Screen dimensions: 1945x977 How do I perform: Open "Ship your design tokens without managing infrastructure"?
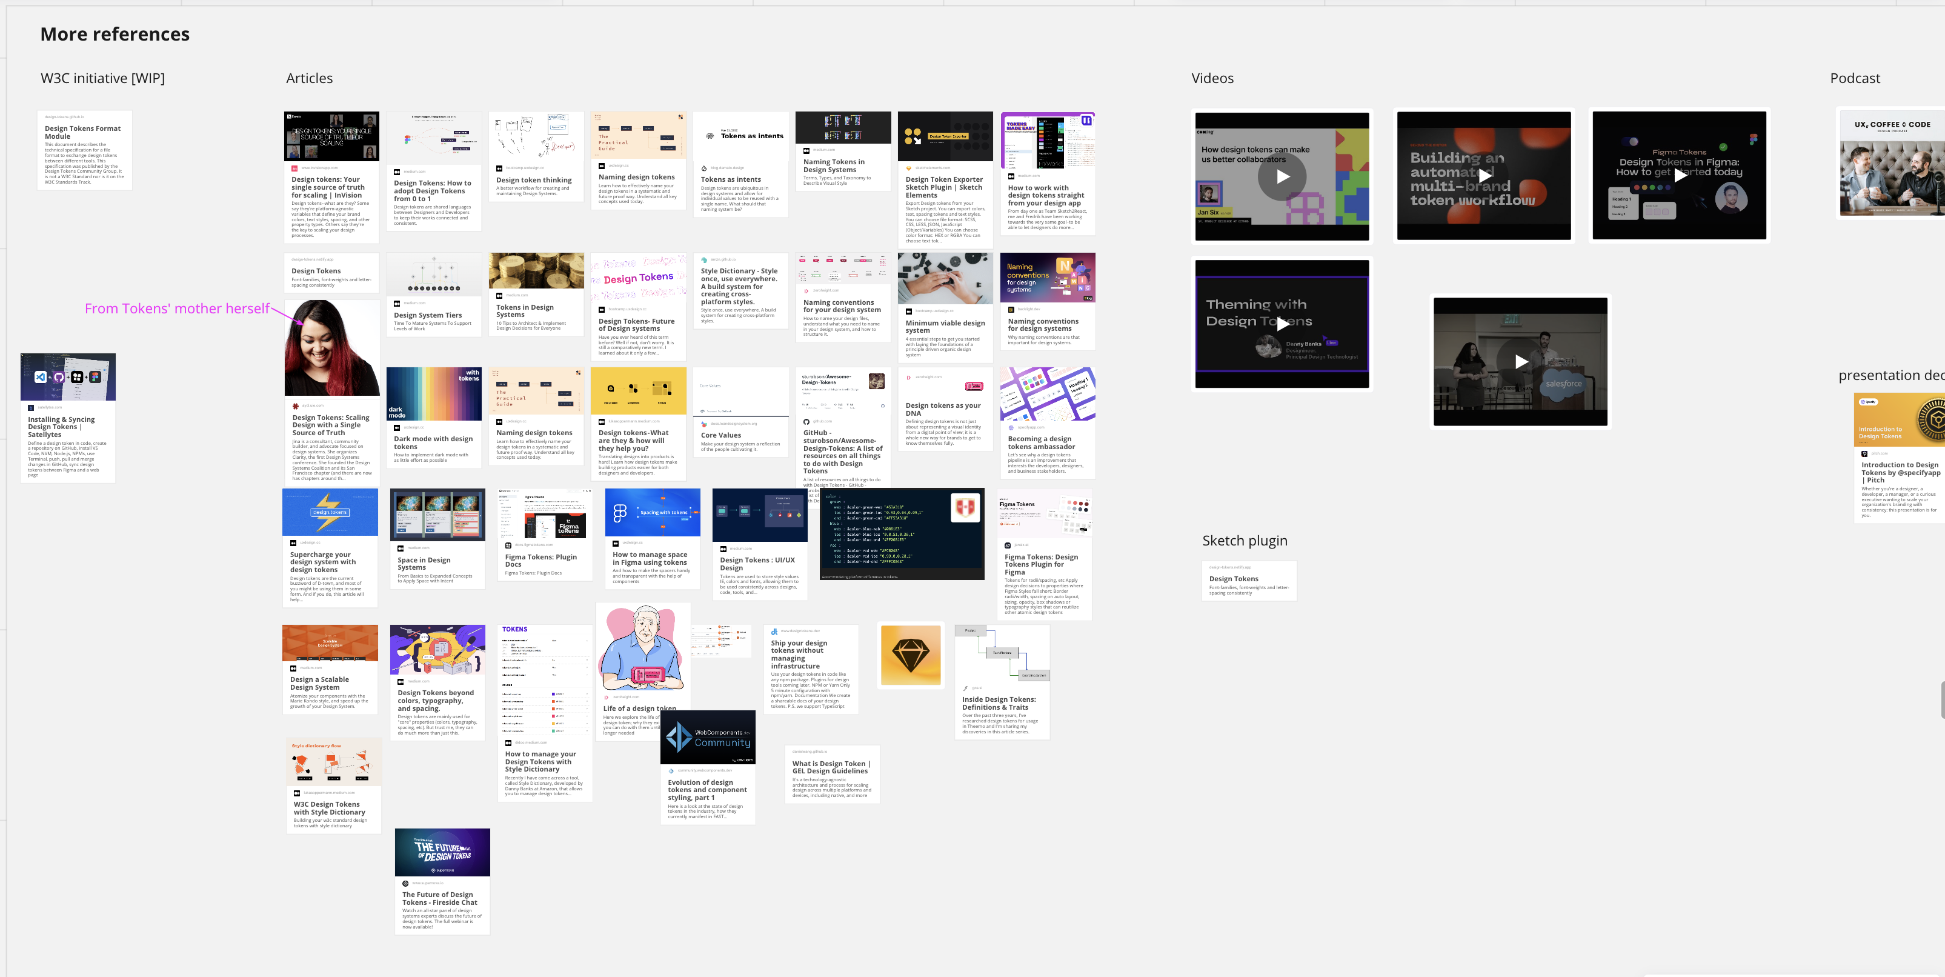812,670
